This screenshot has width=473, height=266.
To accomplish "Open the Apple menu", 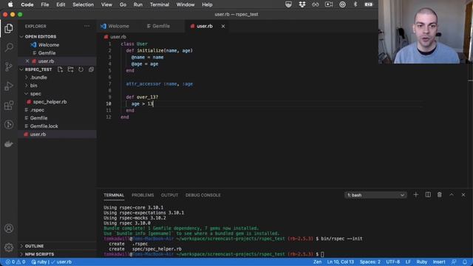I will coord(10,4).
